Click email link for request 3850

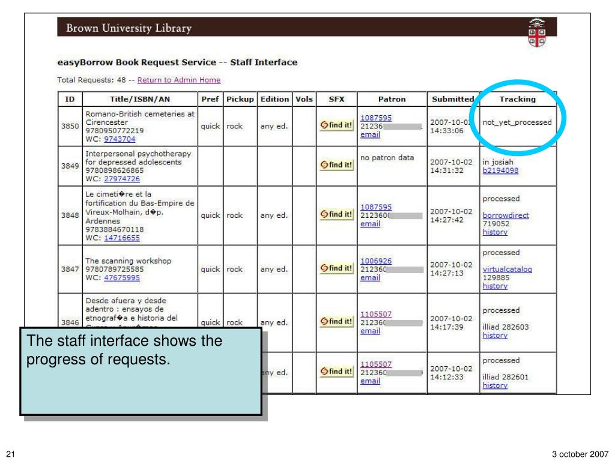click(x=370, y=134)
